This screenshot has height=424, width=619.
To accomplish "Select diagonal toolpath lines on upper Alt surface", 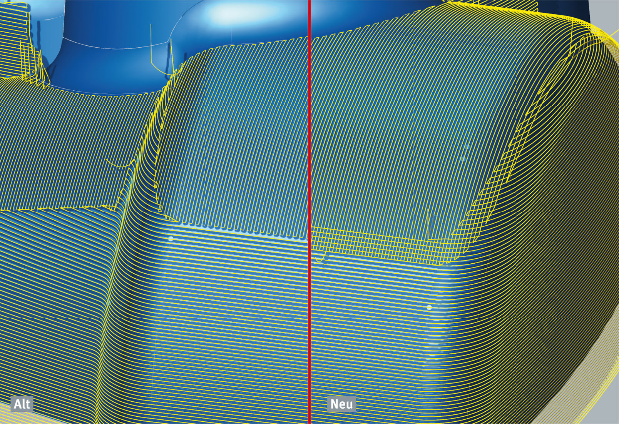I will click(x=231, y=135).
